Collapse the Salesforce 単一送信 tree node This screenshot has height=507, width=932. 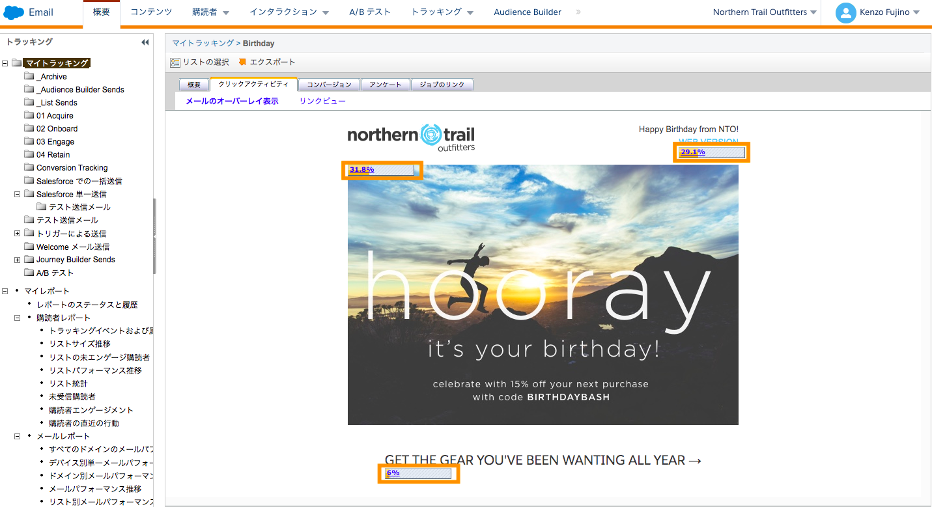tap(18, 194)
